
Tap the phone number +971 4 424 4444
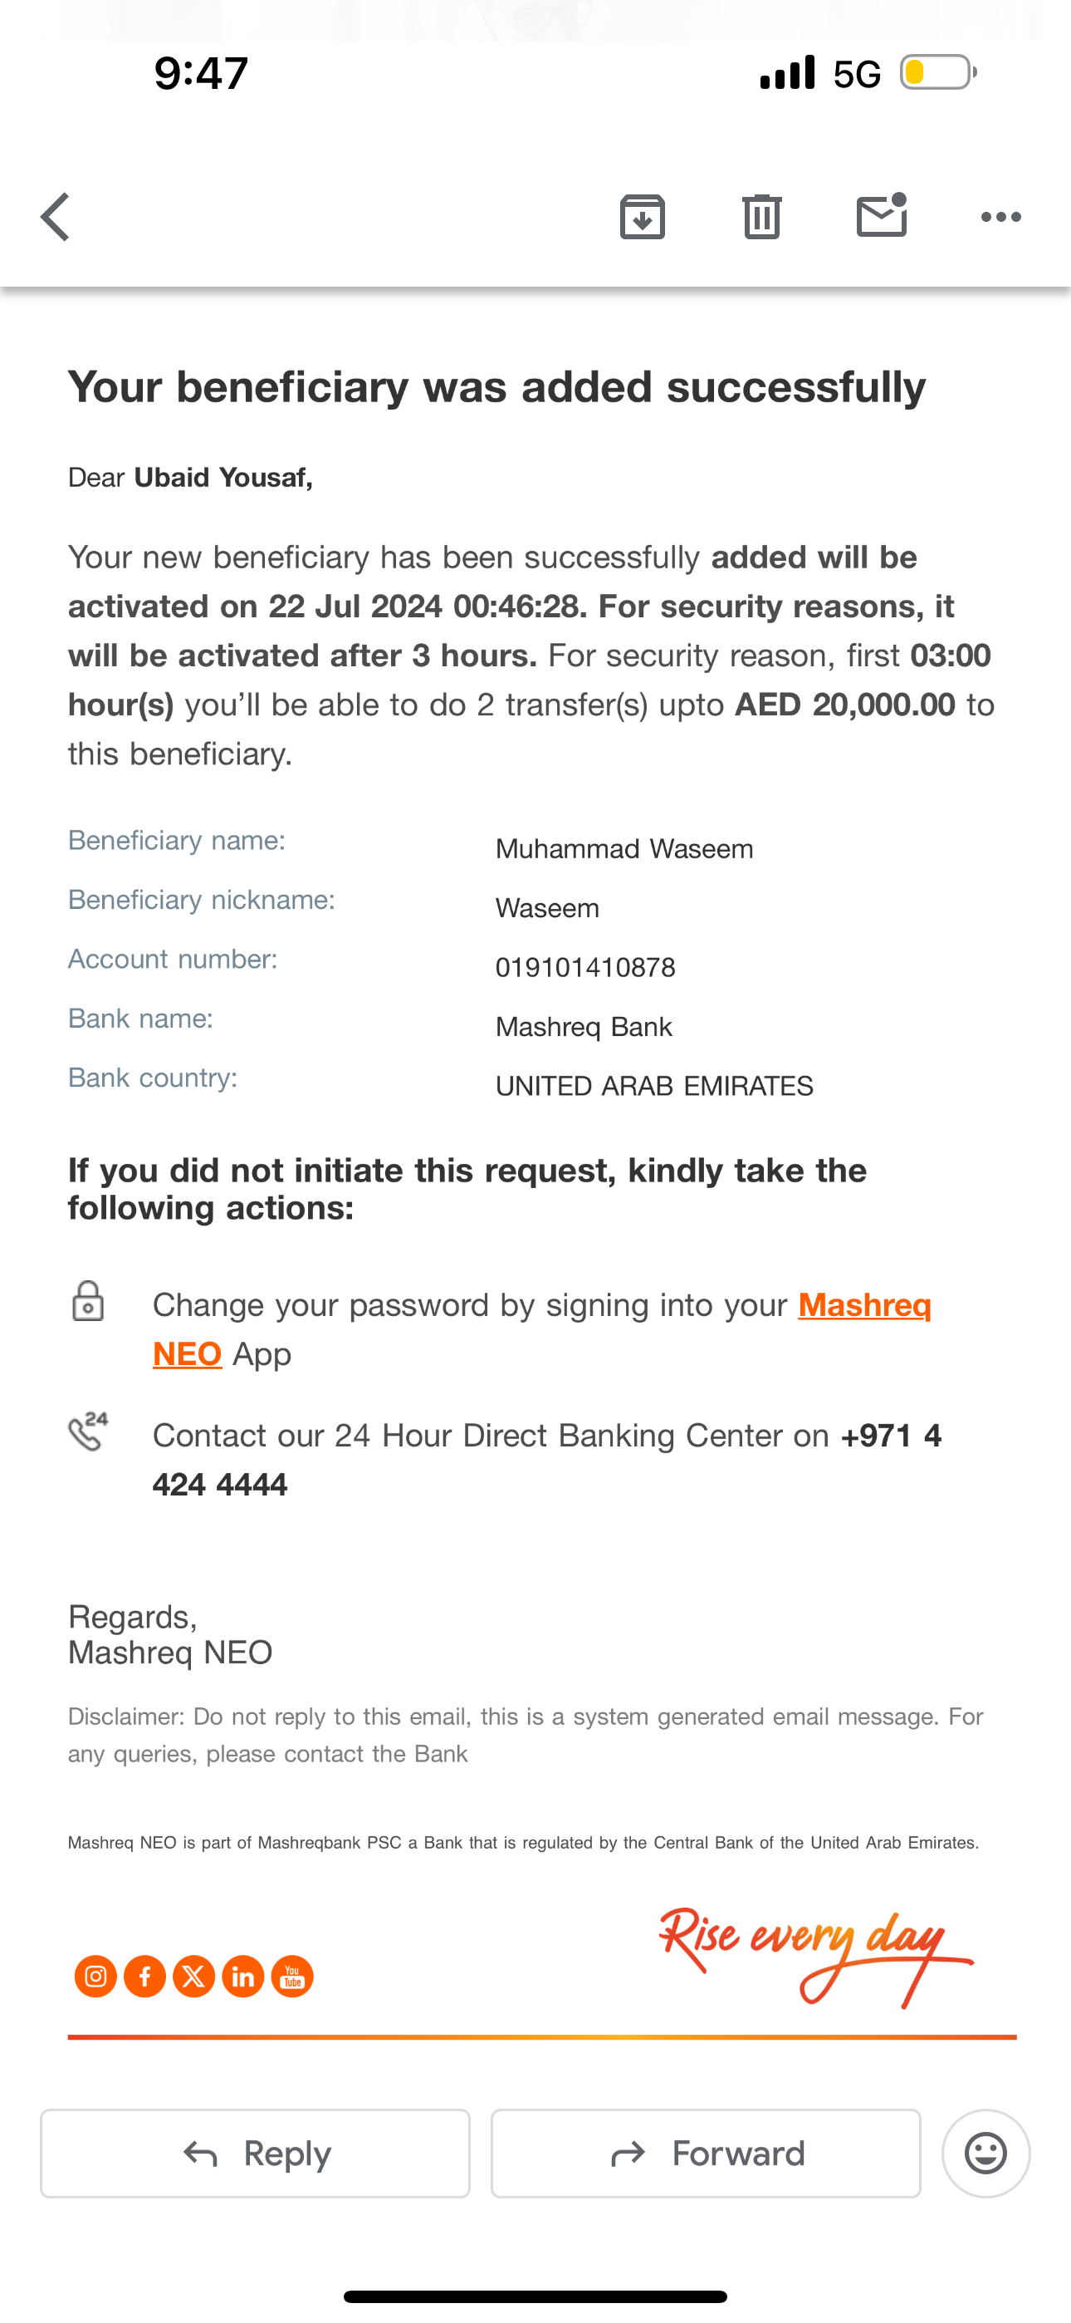coord(547,1459)
